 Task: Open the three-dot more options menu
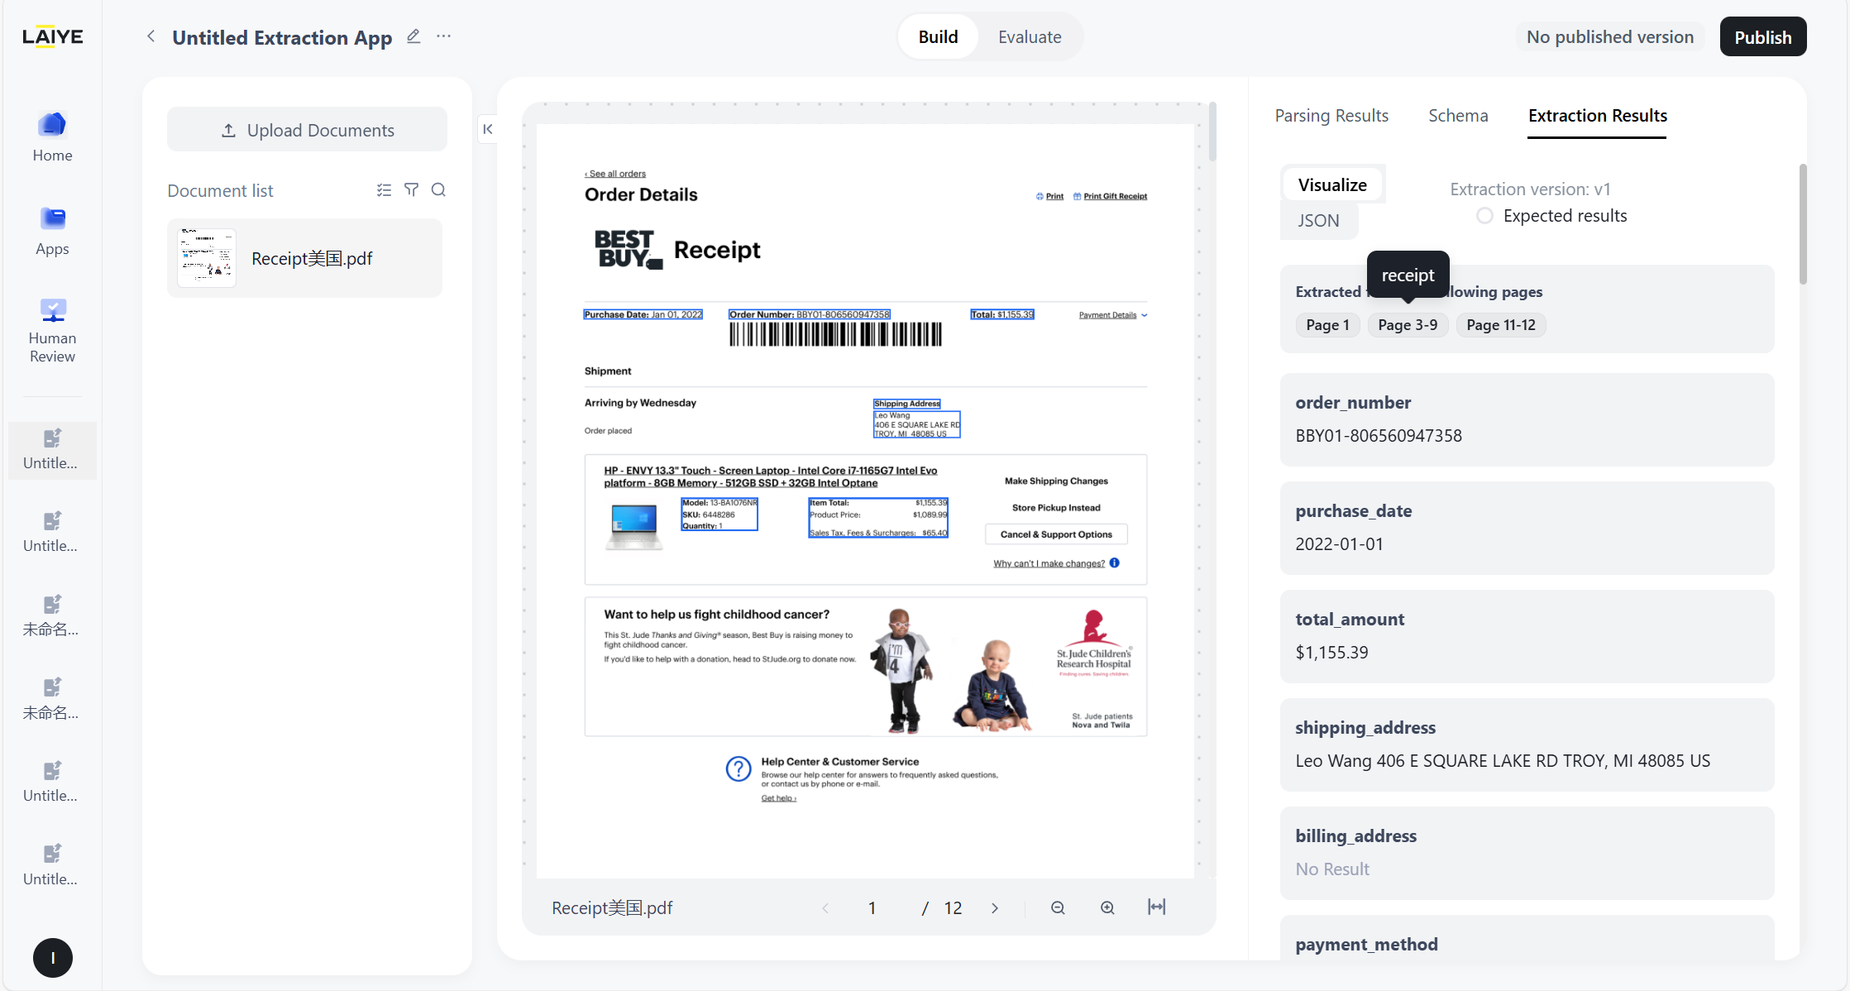(x=444, y=36)
